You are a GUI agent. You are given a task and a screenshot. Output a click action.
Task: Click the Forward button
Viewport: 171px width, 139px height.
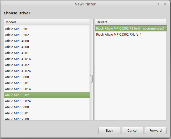tap(156, 130)
